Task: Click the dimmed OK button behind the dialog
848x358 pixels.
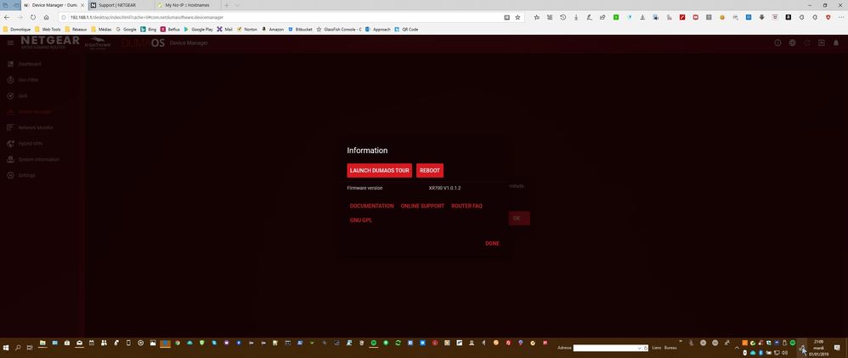Action: click(x=519, y=219)
